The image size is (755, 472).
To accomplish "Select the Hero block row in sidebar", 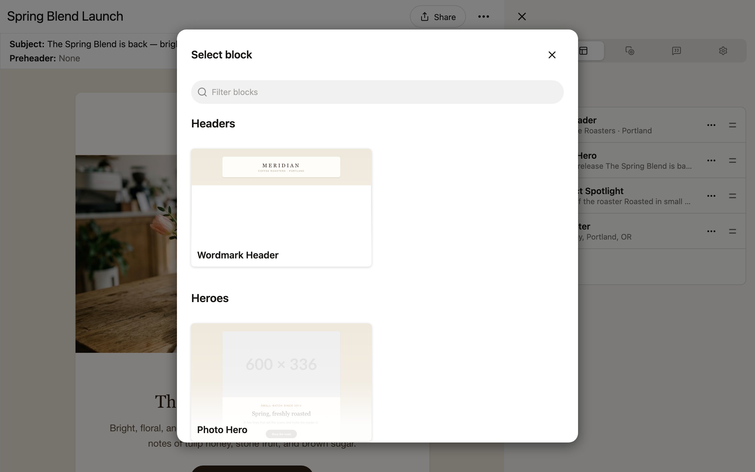I will [x=662, y=160].
